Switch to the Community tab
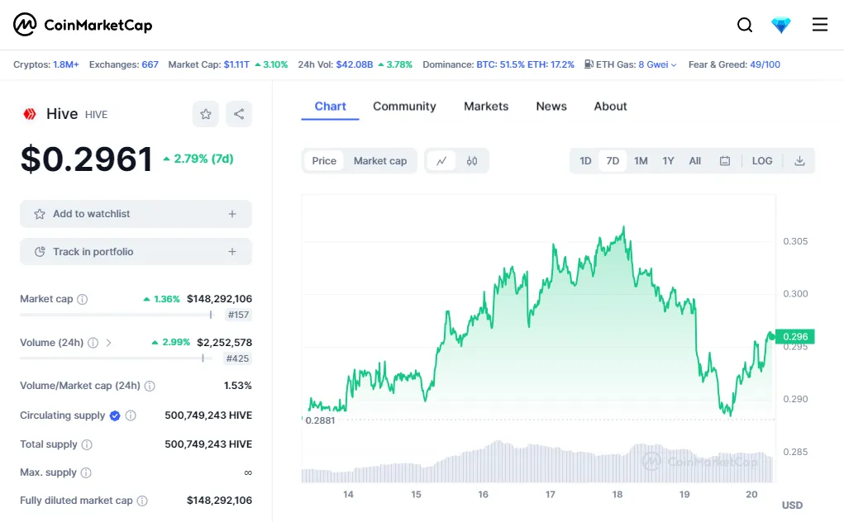 click(x=404, y=107)
